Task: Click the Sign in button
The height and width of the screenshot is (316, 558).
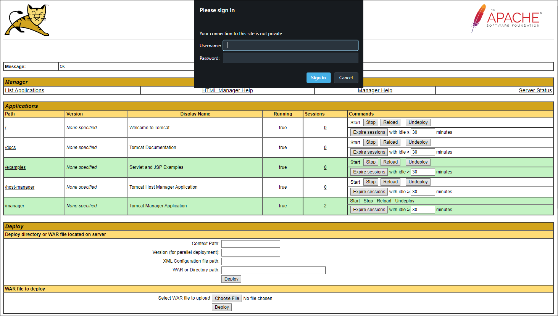Action: click(x=318, y=78)
